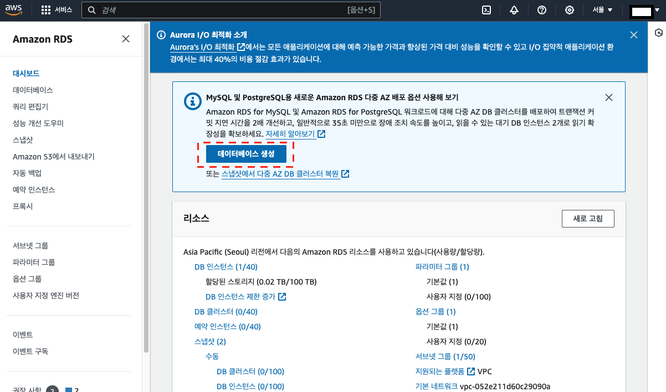This screenshot has width=666, height=392.
Task: Close the Amazon RDS side navigation panel
Action: [x=126, y=39]
